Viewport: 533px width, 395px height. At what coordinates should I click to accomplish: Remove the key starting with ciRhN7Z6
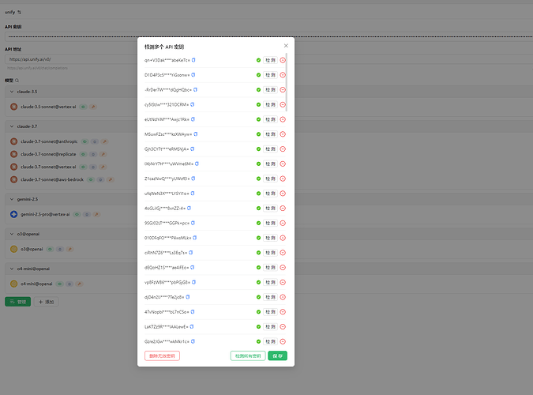(283, 253)
